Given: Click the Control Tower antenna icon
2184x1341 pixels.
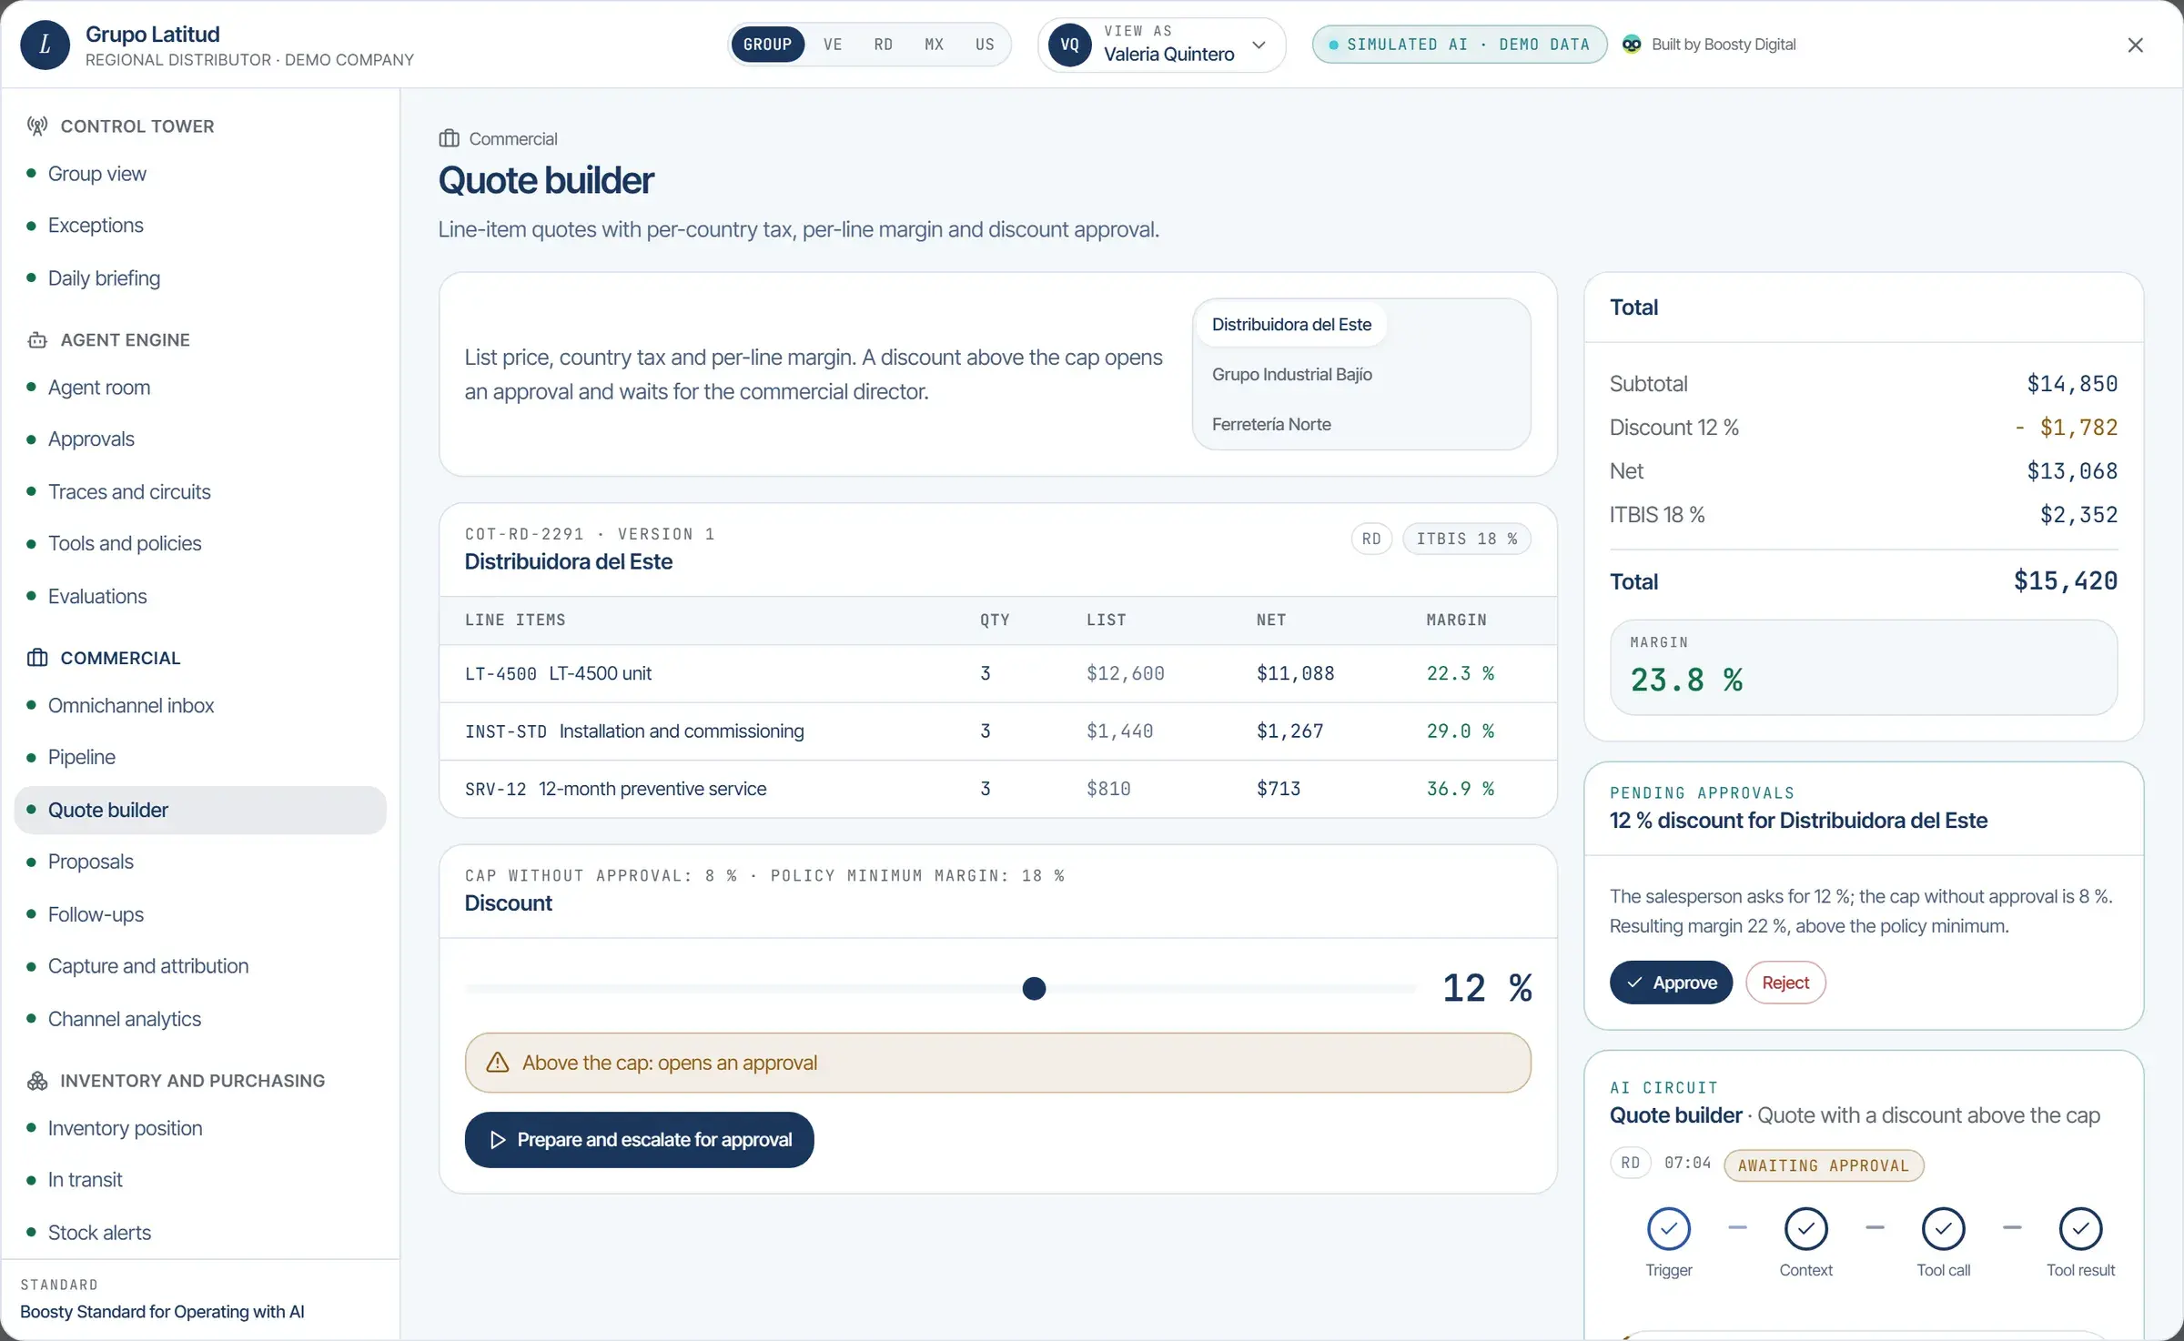Looking at the screenshot, I should 37,126.
